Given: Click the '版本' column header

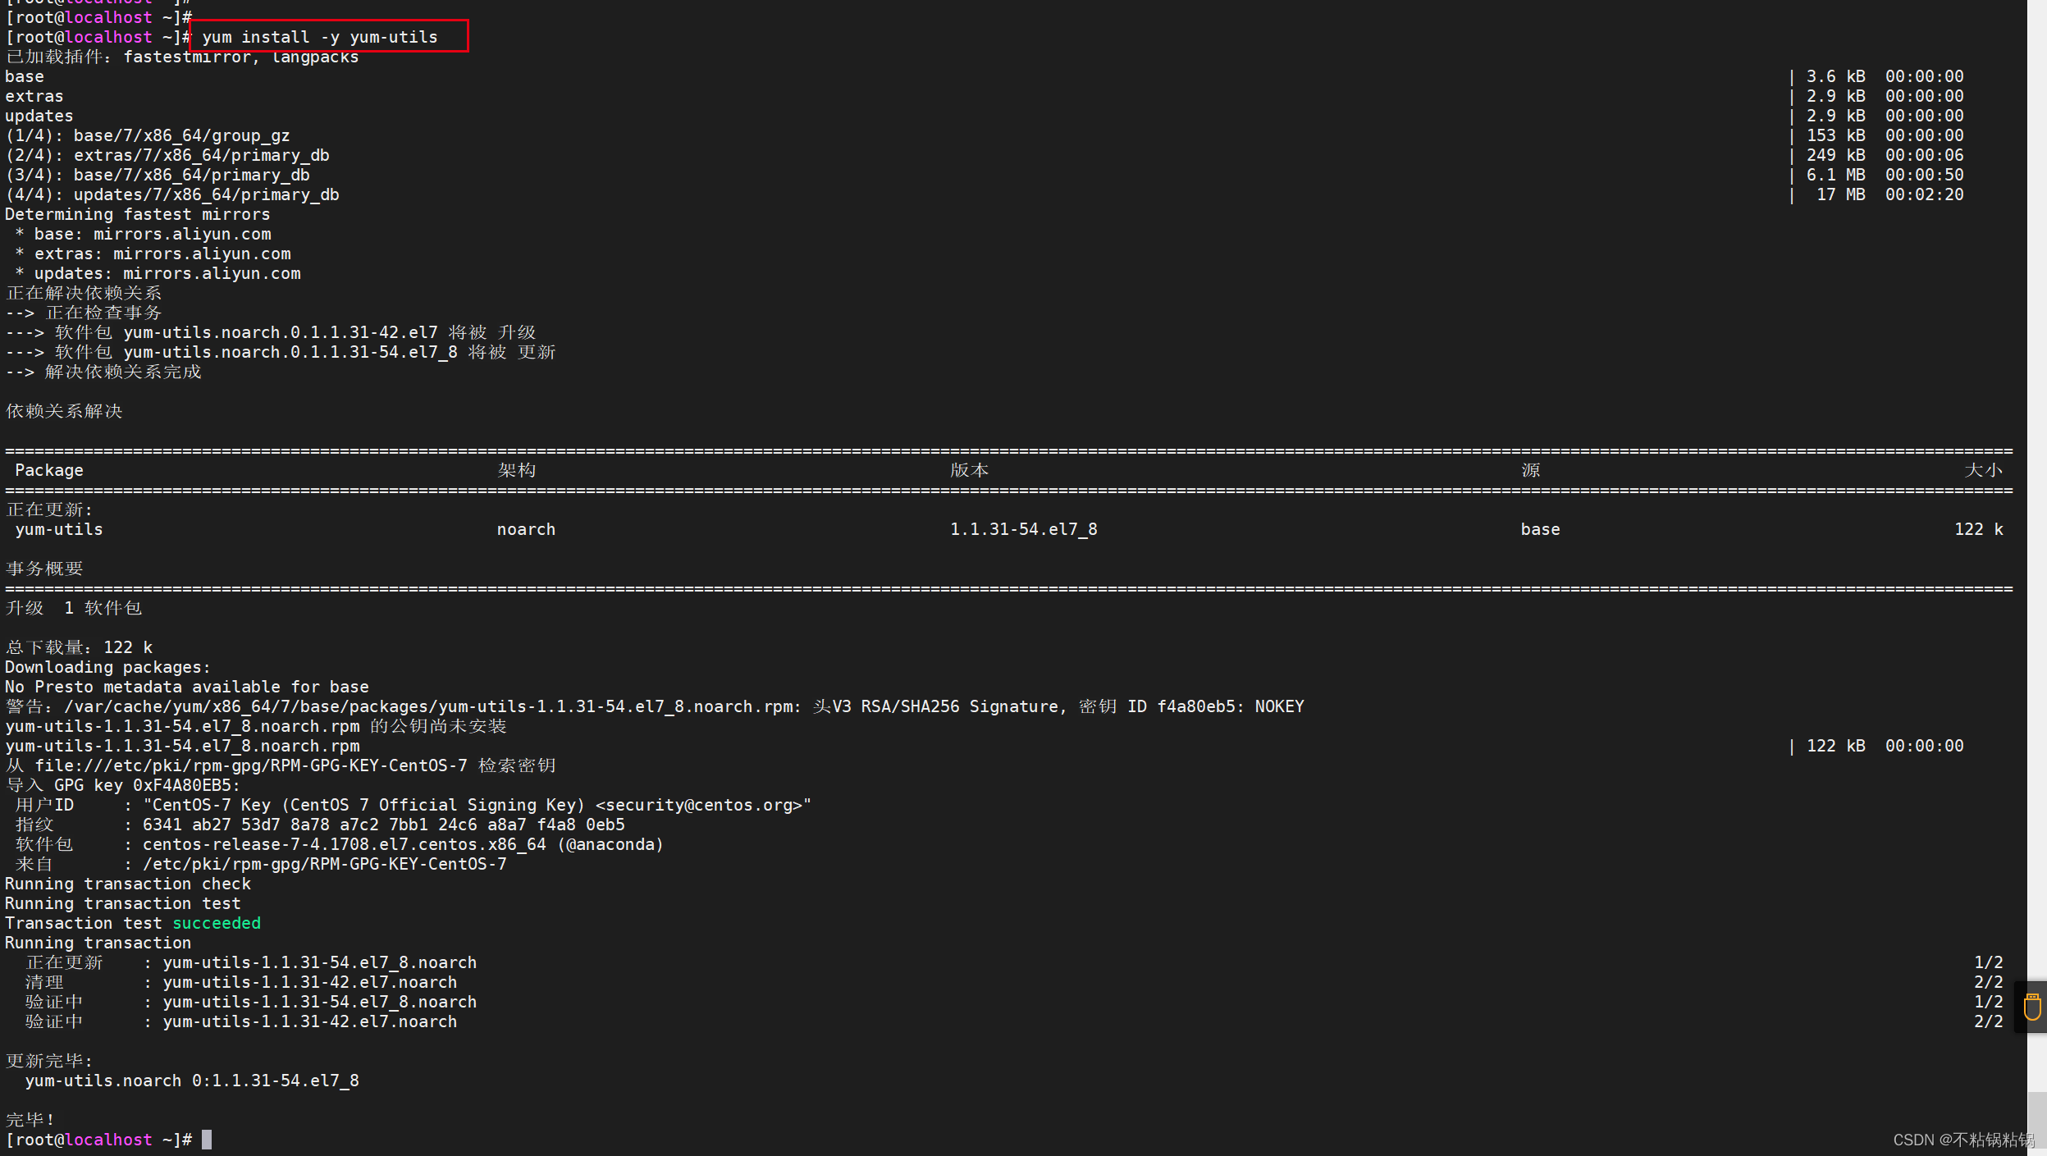Looking at the screenshot, I should click(969, 470).
